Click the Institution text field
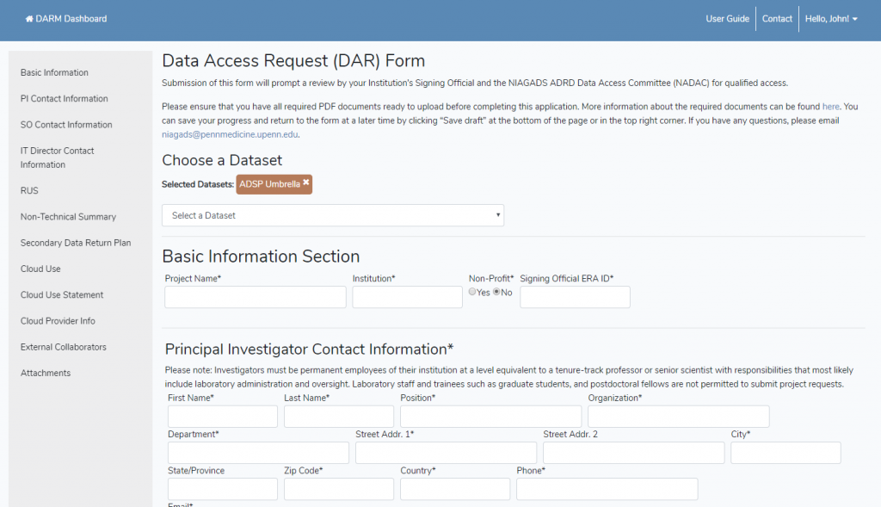This screenshot has height=507, width=881. click(407, 297)
